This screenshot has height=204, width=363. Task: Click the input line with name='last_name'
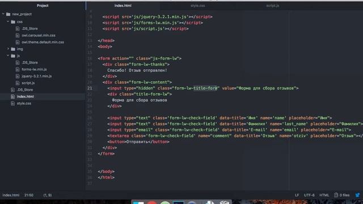(x=235, y=124)
